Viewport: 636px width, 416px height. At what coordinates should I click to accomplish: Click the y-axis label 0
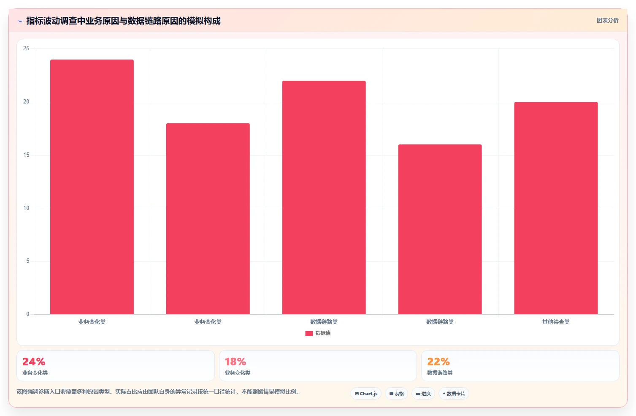coord(28,314)
